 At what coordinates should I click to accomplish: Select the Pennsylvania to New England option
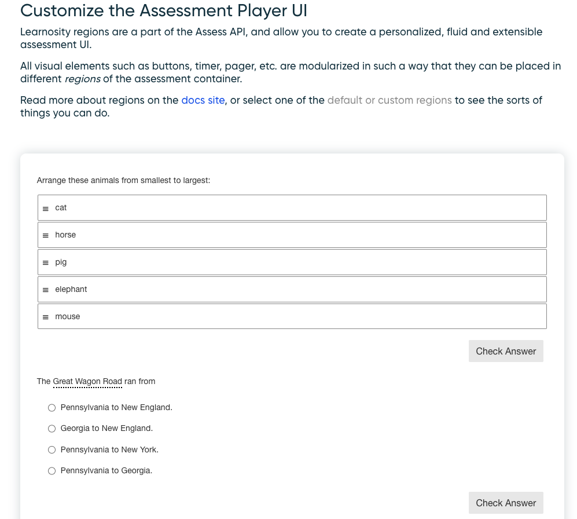pos(52,407)
